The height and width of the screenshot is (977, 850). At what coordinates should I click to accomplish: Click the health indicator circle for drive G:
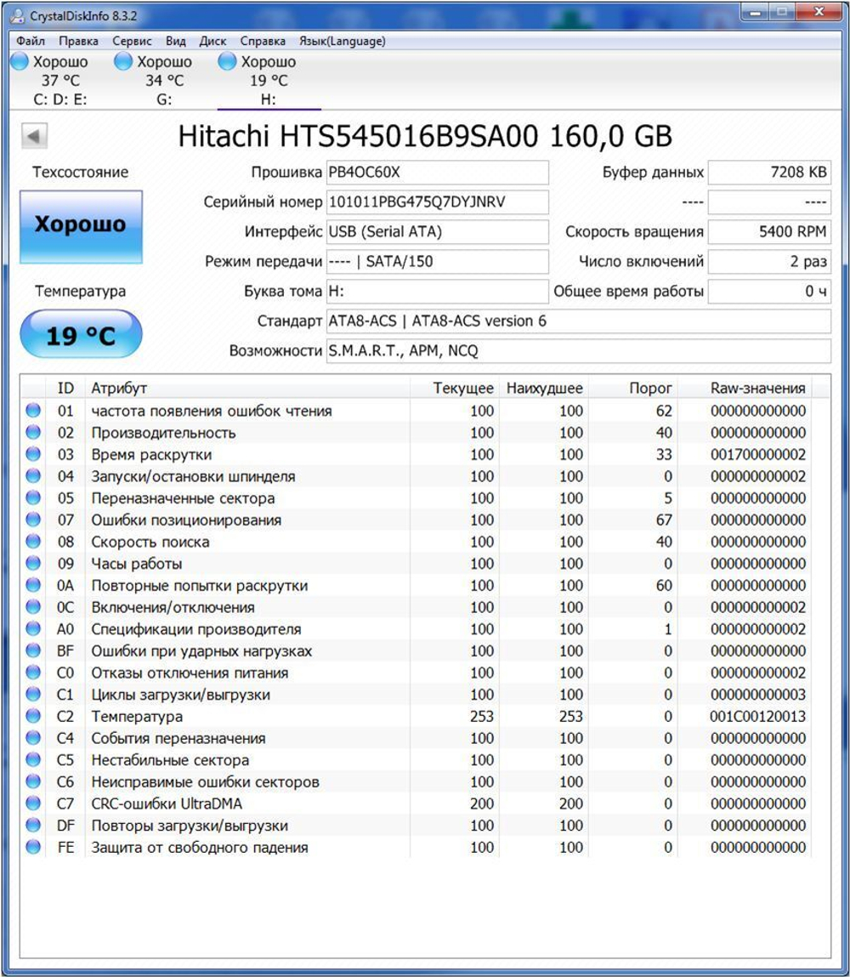tap(123, 61)
